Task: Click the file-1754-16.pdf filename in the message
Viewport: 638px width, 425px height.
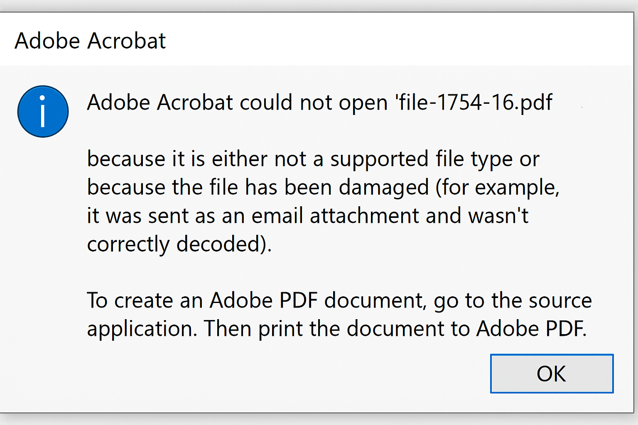Action: click(474, 103)
